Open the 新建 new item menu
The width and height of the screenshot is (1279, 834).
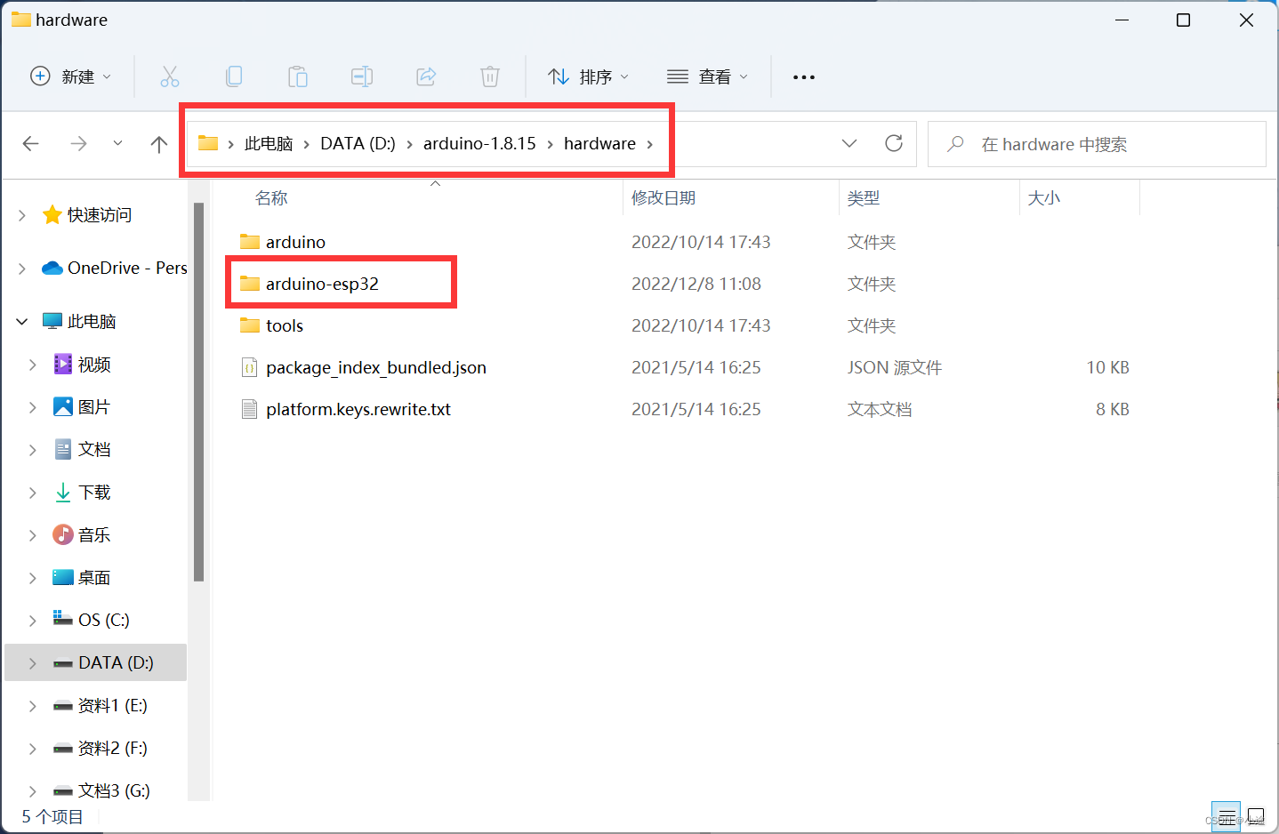point(71,76)
